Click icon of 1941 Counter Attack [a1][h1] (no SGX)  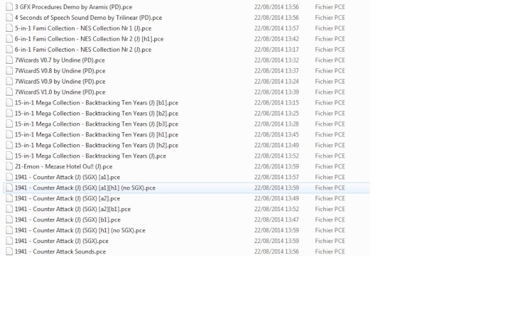tap(10, 188)
